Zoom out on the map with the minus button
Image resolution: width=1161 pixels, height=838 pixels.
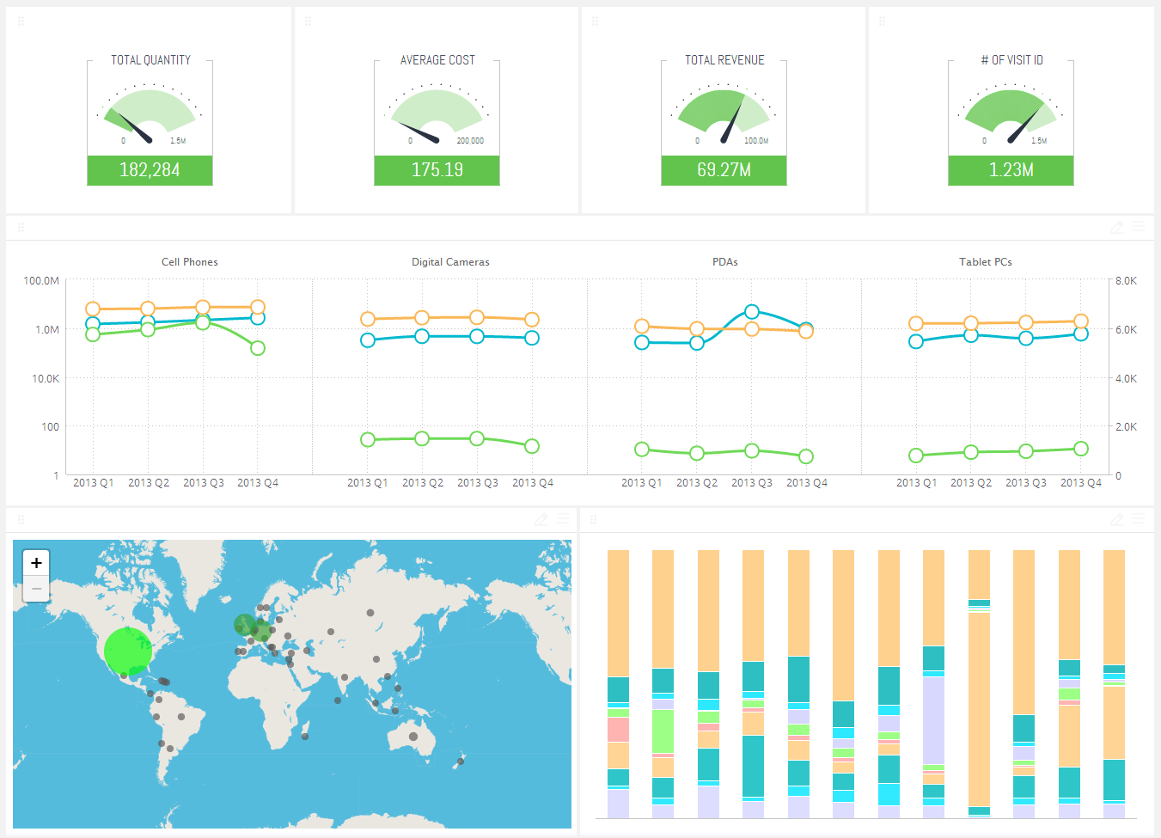pyautogui.click(x=36, y=588)
